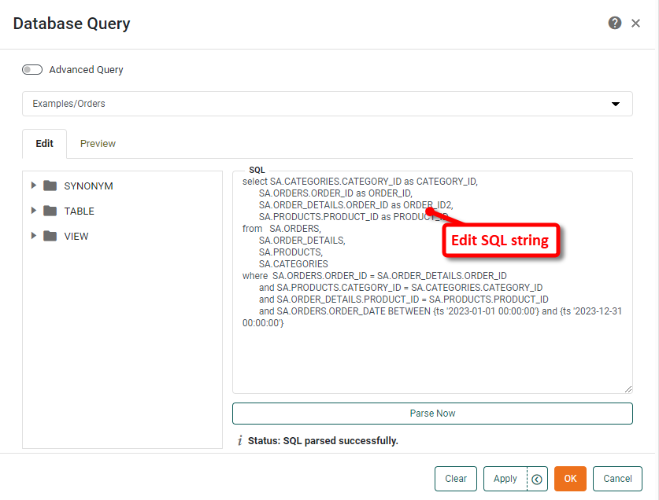Click the resize grip of the SQL editor
659x500 pixels.
coord(628,388)
